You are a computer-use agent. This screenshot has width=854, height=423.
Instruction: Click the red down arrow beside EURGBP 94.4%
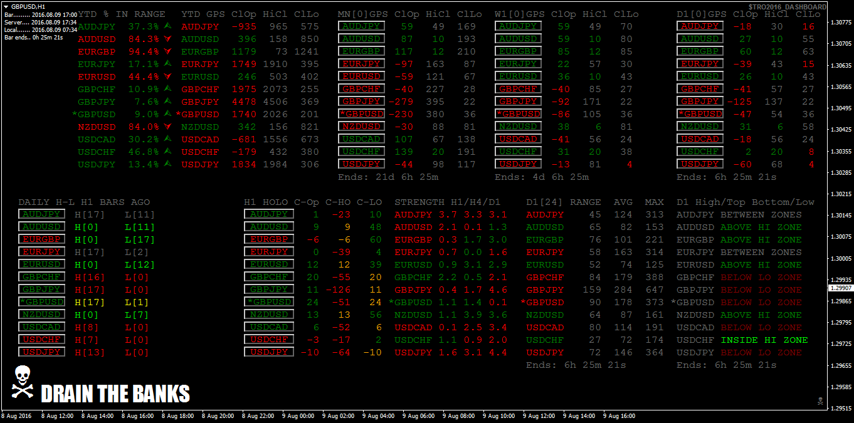(x=167, y=51)
